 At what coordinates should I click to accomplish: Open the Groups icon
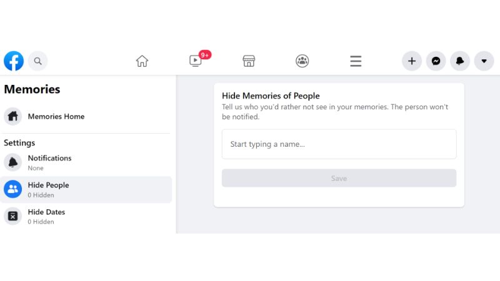coord(302,61)
